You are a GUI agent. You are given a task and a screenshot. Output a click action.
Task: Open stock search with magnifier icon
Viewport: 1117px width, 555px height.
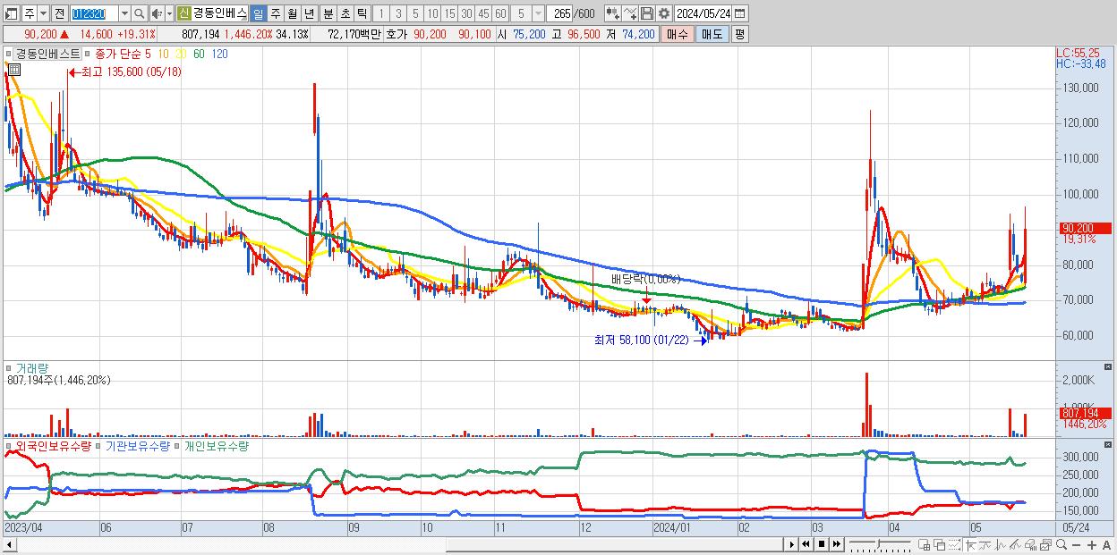pos(139,13)
